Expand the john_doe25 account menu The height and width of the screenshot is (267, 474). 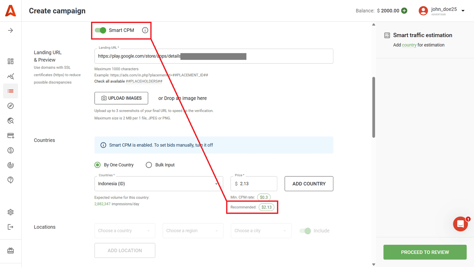pyautogui.click(x=463, y=11)
